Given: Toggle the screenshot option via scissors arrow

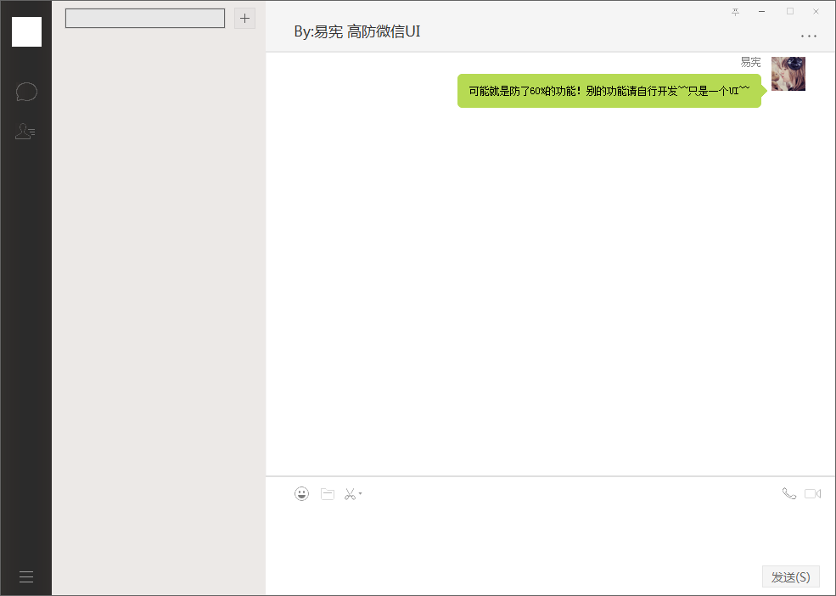Looking at the screenshot, I should click(x=360, y=494).
